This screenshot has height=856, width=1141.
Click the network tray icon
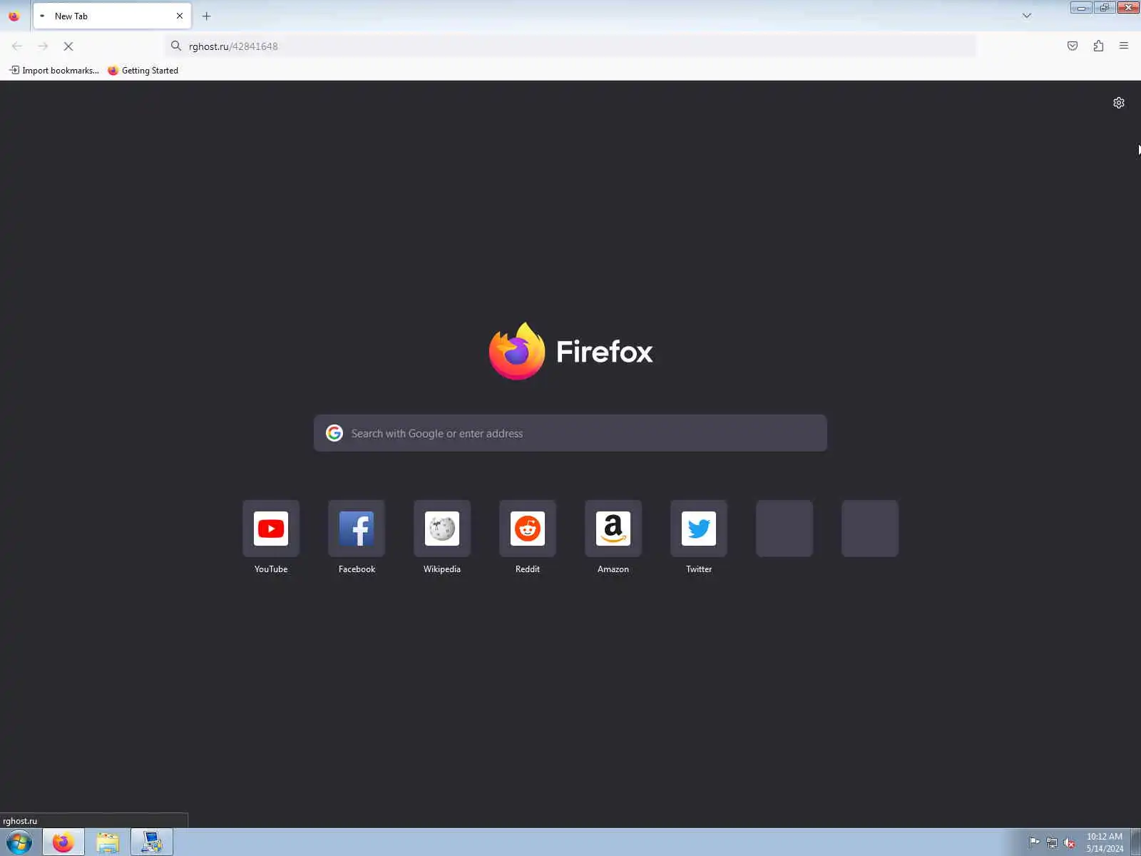[1052, 842]
